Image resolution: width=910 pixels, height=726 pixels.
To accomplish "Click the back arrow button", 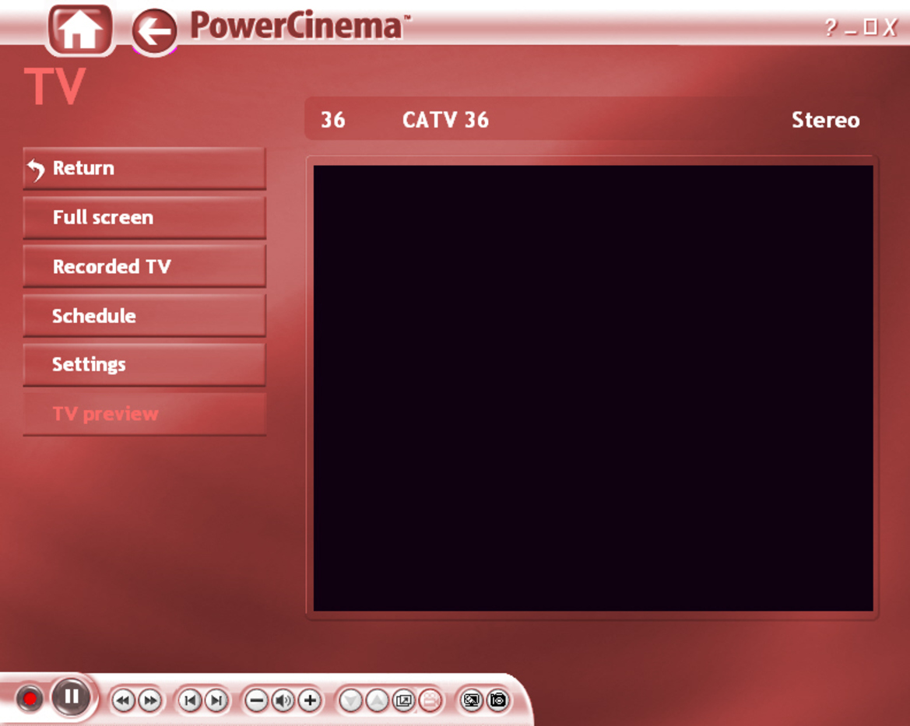I will click(x=154, y=31).
